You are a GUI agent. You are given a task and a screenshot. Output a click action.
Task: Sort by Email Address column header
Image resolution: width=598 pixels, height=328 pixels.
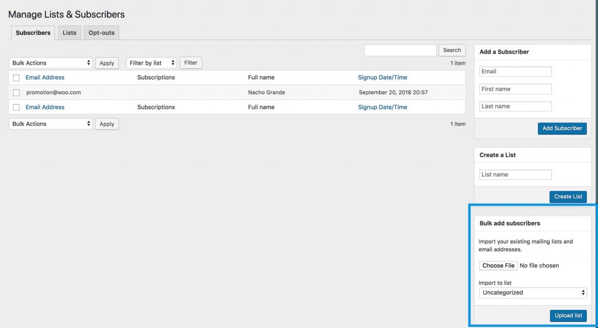coord(45,77)
